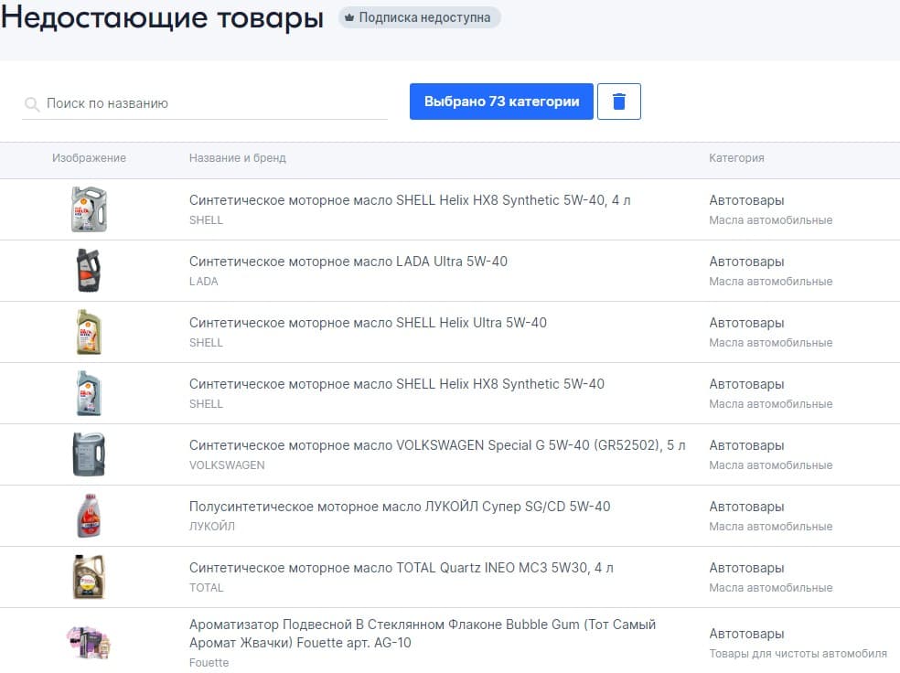Click product name 'SHELL Helix HX8 Synthetic 5W-40, 4 л'

(410, 200)
